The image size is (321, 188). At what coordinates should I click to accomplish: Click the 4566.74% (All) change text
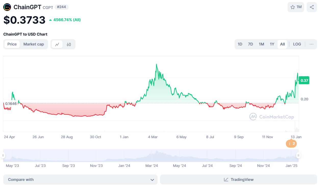point(67,20)
